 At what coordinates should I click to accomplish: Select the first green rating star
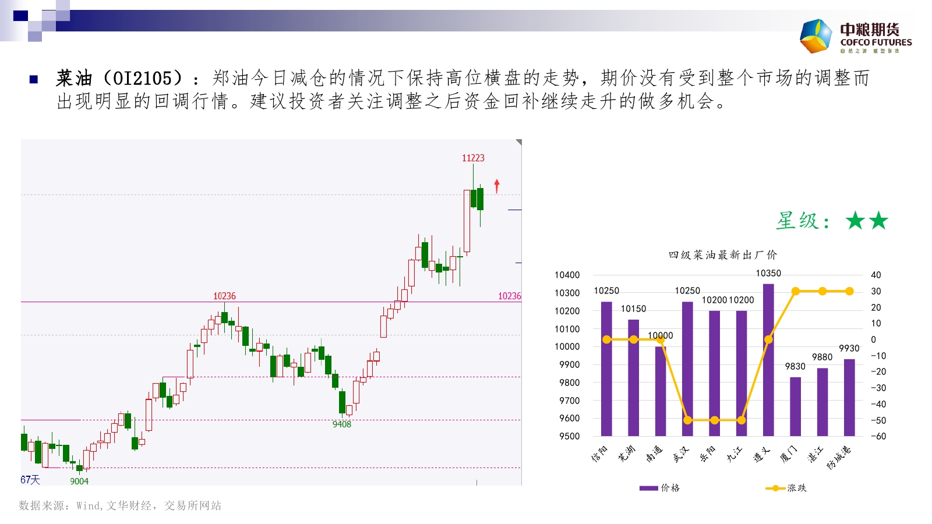(x=855, y=221)
